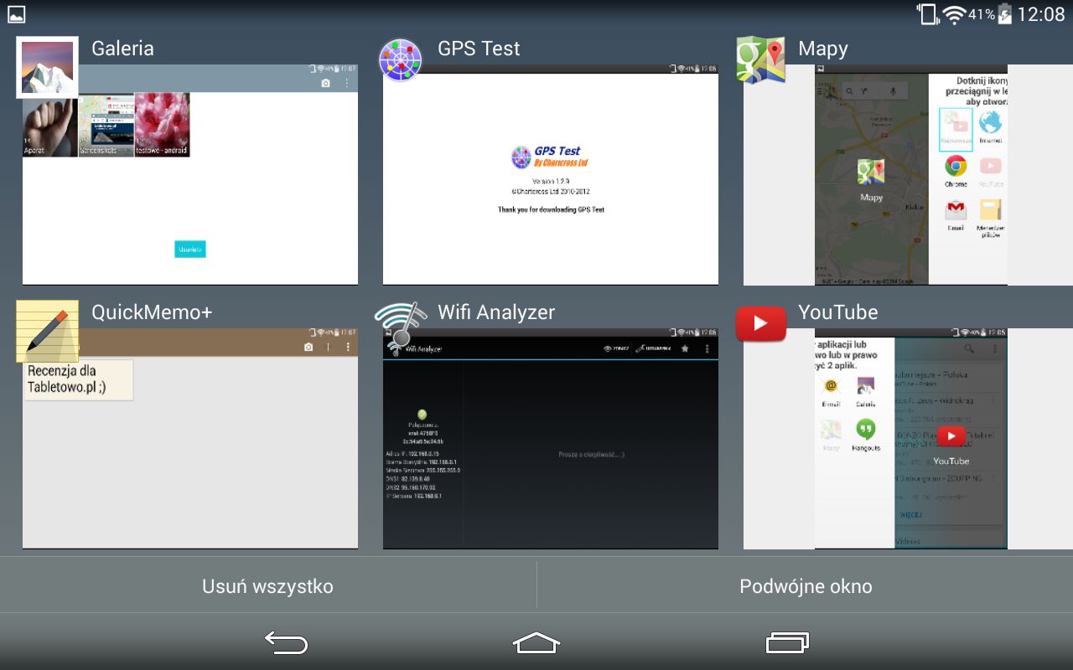This screenshot has width=1073, height=670.
Task: Select the GPS Test app title
Action: pyautogui.click(x=479, y=49)
